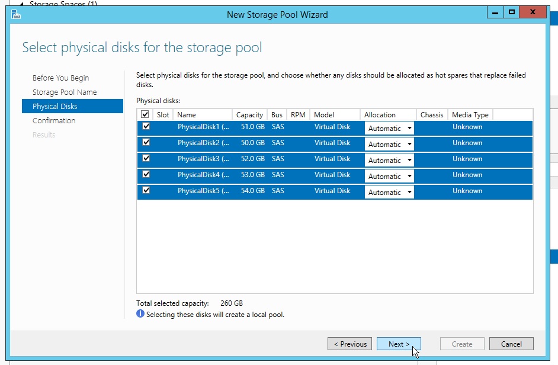Uncheck the PhysicalDisk2 checkbox
The width and height of the screenshot is (558, 365).
tap(146, 142)
